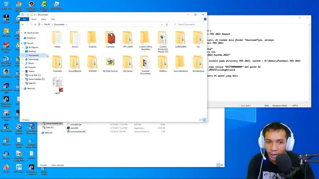The width and height of the screenshot is (319, 179).
Task: Refresh the Documents folder view
Action: [x=167, y=24]
